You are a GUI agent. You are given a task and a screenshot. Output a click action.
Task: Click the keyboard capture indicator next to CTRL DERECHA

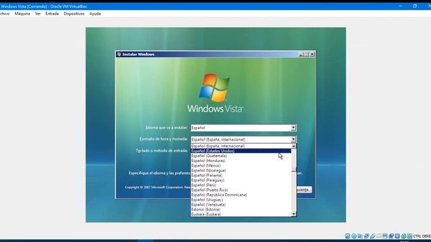coord(410,236)
